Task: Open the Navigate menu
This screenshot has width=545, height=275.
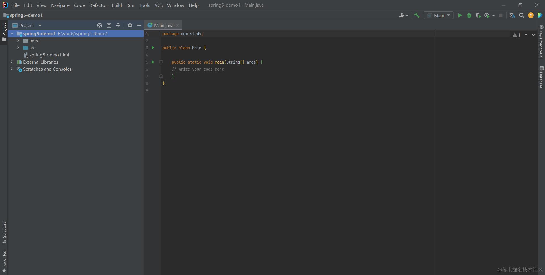Action: coord(60,5)
